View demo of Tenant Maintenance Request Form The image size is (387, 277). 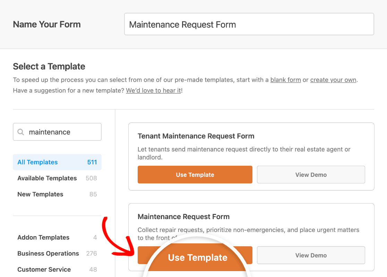311,175
